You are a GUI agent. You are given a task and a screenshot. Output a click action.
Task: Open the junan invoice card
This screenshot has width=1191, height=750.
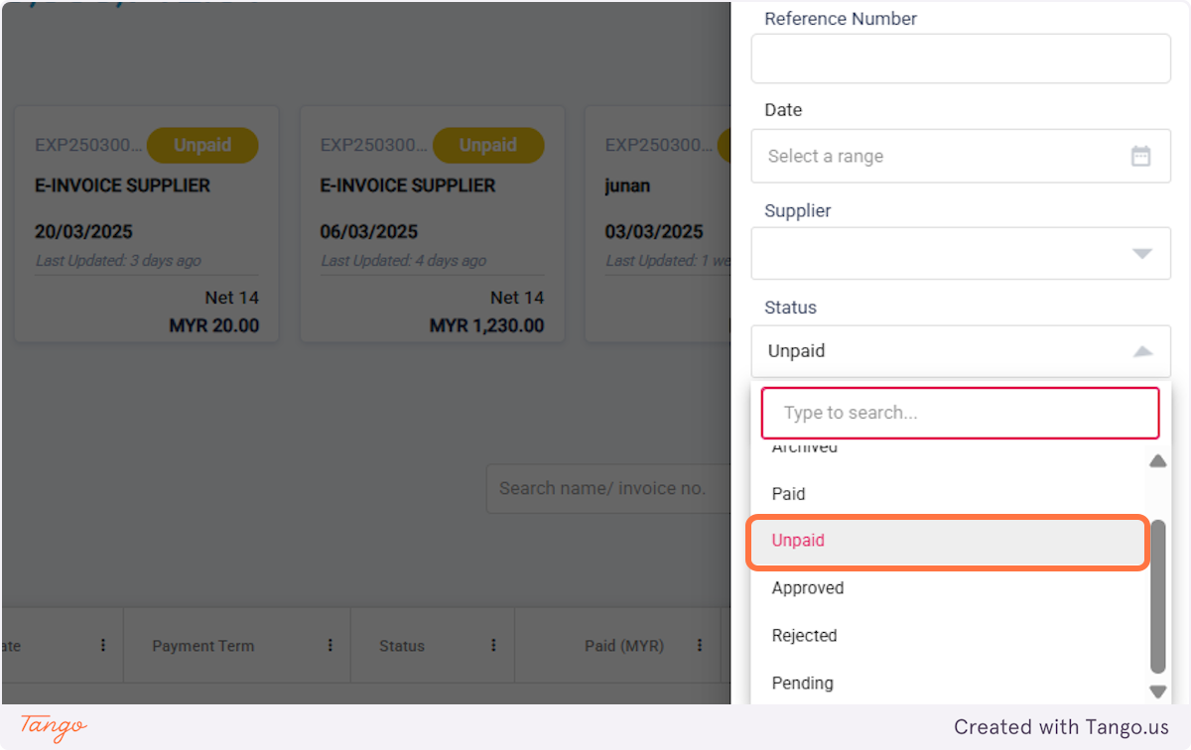657,224
